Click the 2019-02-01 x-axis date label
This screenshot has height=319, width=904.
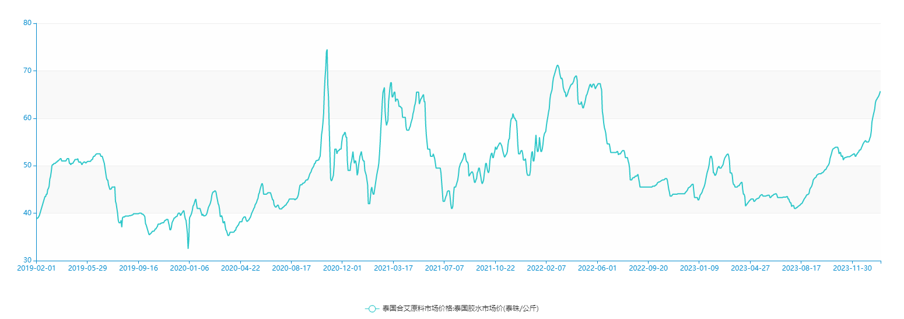(37, 268)
